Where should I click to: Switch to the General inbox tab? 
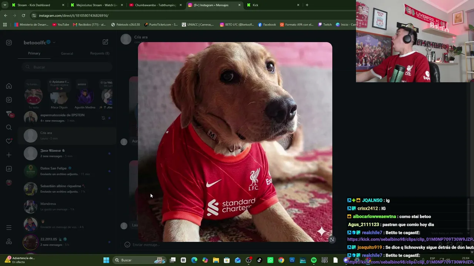[x=67, y=53]
